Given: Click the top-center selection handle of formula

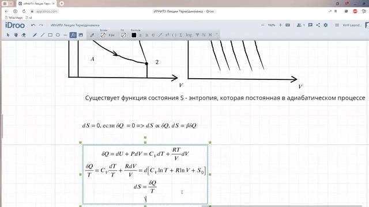Looking at the screenshot, I should [145, 143].
